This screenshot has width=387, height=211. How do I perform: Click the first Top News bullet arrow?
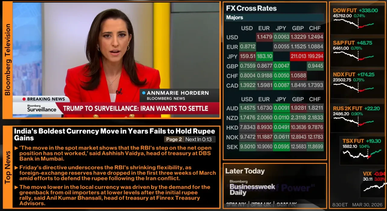16,148
